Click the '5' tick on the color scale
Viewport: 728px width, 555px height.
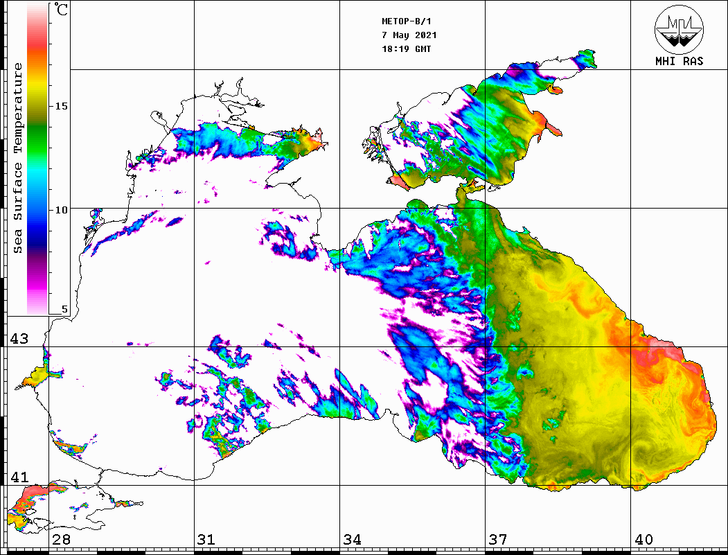(x=64, y=309)
